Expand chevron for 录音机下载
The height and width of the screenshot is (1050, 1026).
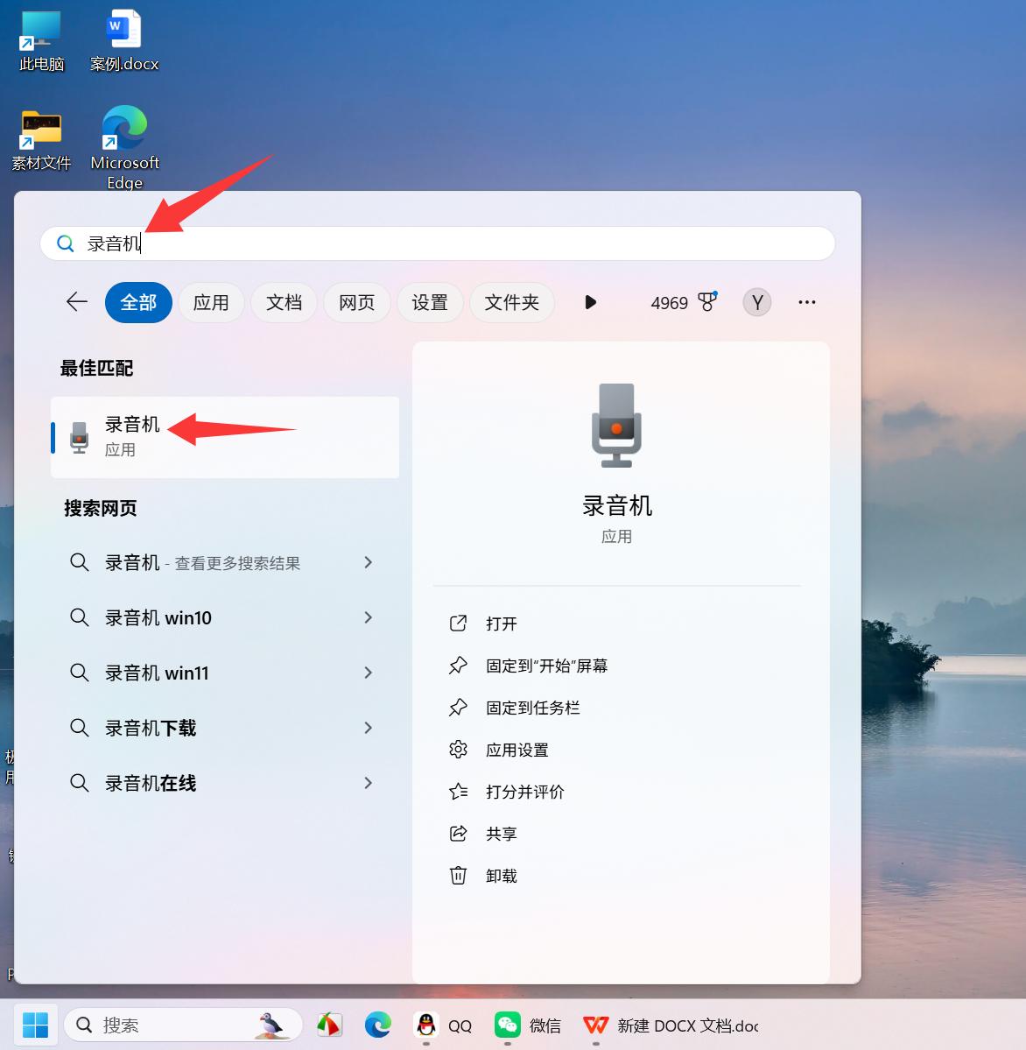368,728
